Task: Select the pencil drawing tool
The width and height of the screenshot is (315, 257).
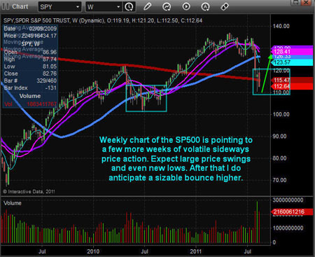Action: [x=147, y=6]
